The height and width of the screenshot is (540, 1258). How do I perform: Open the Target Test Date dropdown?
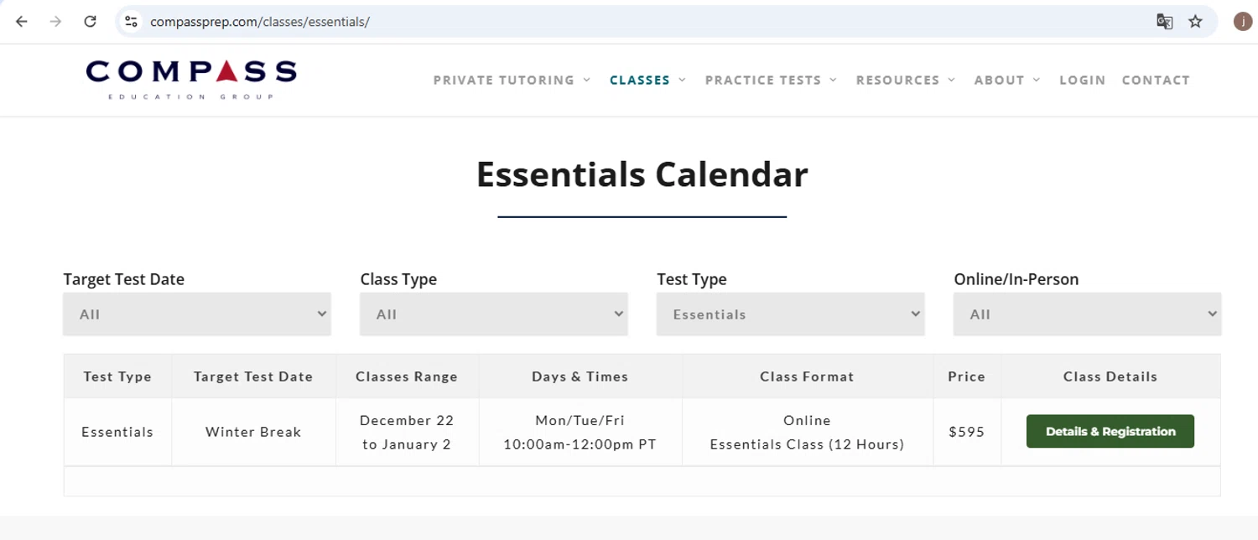197,314
